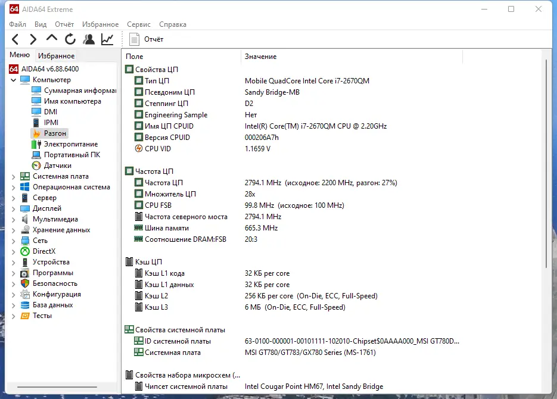This screenshot has height=399, width=557.
Task: Click the vertical scrollbar of the report list
Action: (x=546, y=164)
